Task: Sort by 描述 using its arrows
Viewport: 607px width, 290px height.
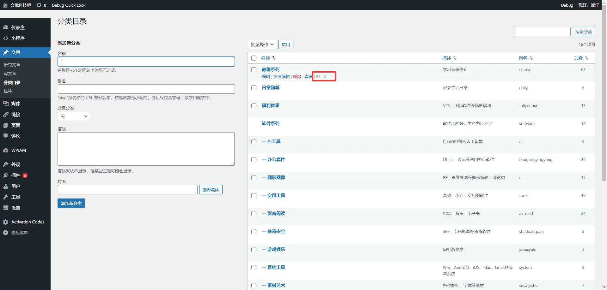Action: coord(455,58)
